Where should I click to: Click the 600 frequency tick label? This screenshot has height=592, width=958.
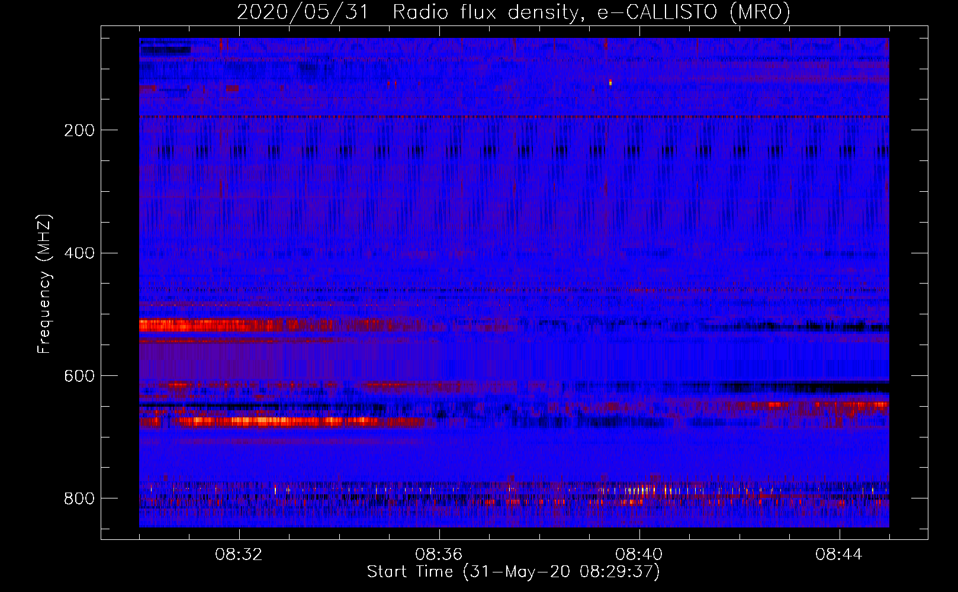[79, 377]
